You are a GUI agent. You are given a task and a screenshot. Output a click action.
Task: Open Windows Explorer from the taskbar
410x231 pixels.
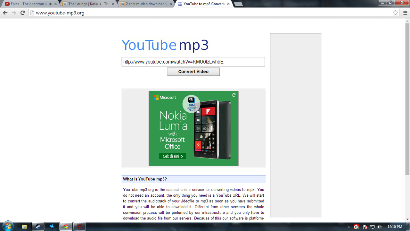pos(24,227)
